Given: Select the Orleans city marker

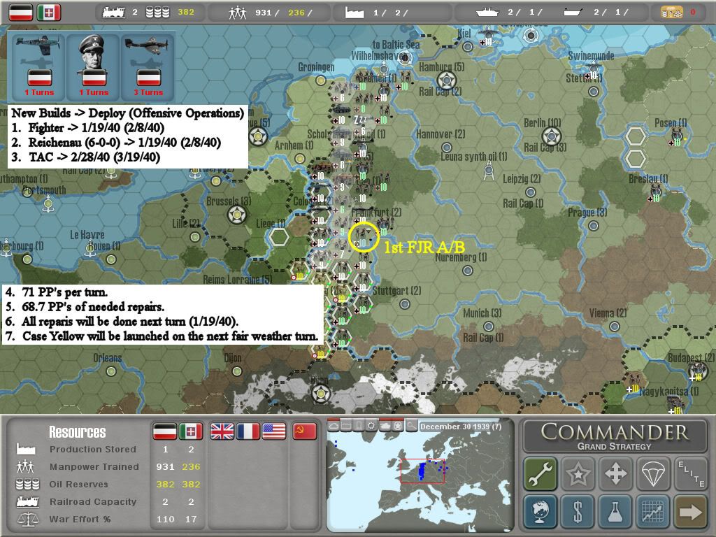Looking at the screenshot, I should pos(111,371).
